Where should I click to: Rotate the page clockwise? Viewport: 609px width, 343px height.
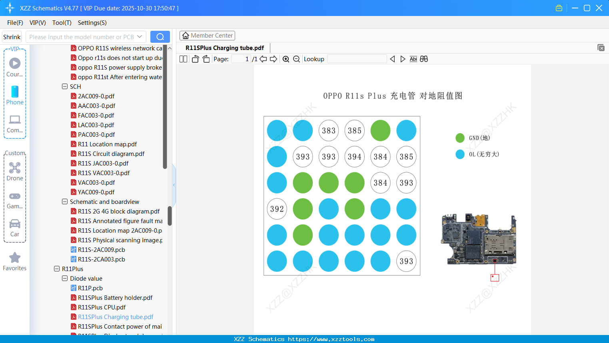click(206, 59)
